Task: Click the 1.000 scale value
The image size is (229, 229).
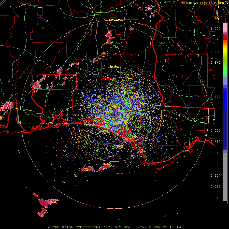Action: click(216, 28)
